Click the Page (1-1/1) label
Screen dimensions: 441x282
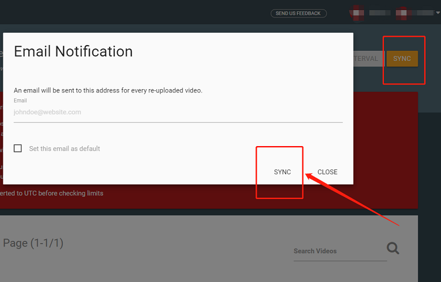point(33,243)
